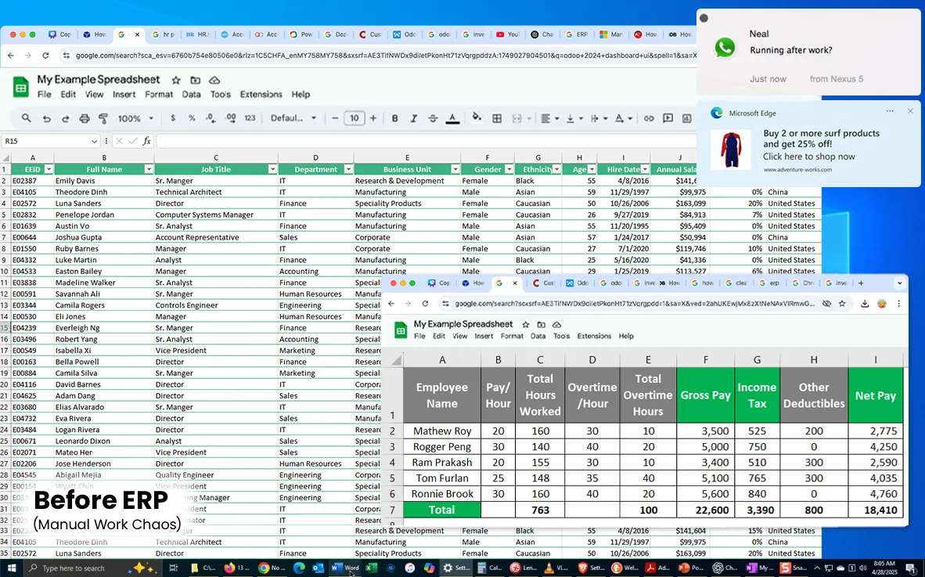
Task: Click the fill color bucket icon
Action: 477,118
